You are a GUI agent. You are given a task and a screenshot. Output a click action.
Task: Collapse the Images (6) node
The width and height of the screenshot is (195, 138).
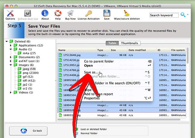pyautogui.click(x=11, y=65)
